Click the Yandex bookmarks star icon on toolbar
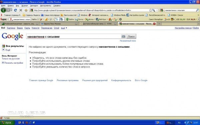 coord(115,19)
